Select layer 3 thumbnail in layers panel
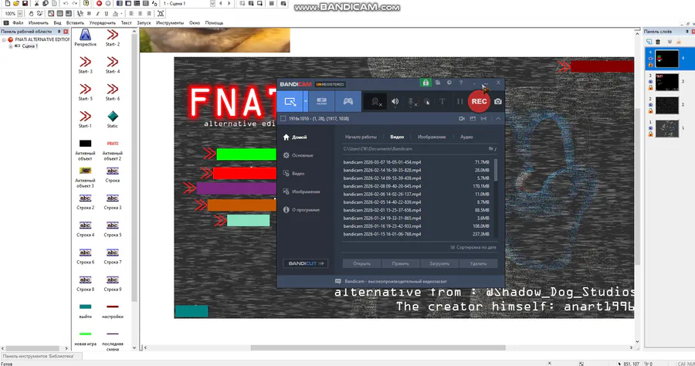Viewport: 695px width, 366px height. (x=666, y=82)
